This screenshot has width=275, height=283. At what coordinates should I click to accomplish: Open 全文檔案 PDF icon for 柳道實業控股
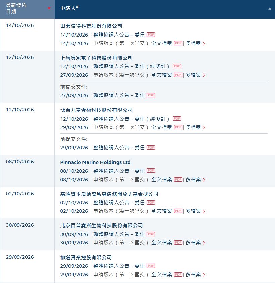tap(178, 275)
